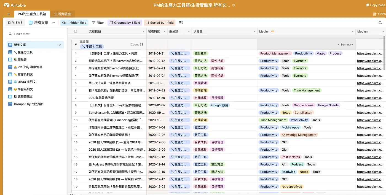Click the Airtable logo
Screen dimensions: 386x195
(15, 5)
